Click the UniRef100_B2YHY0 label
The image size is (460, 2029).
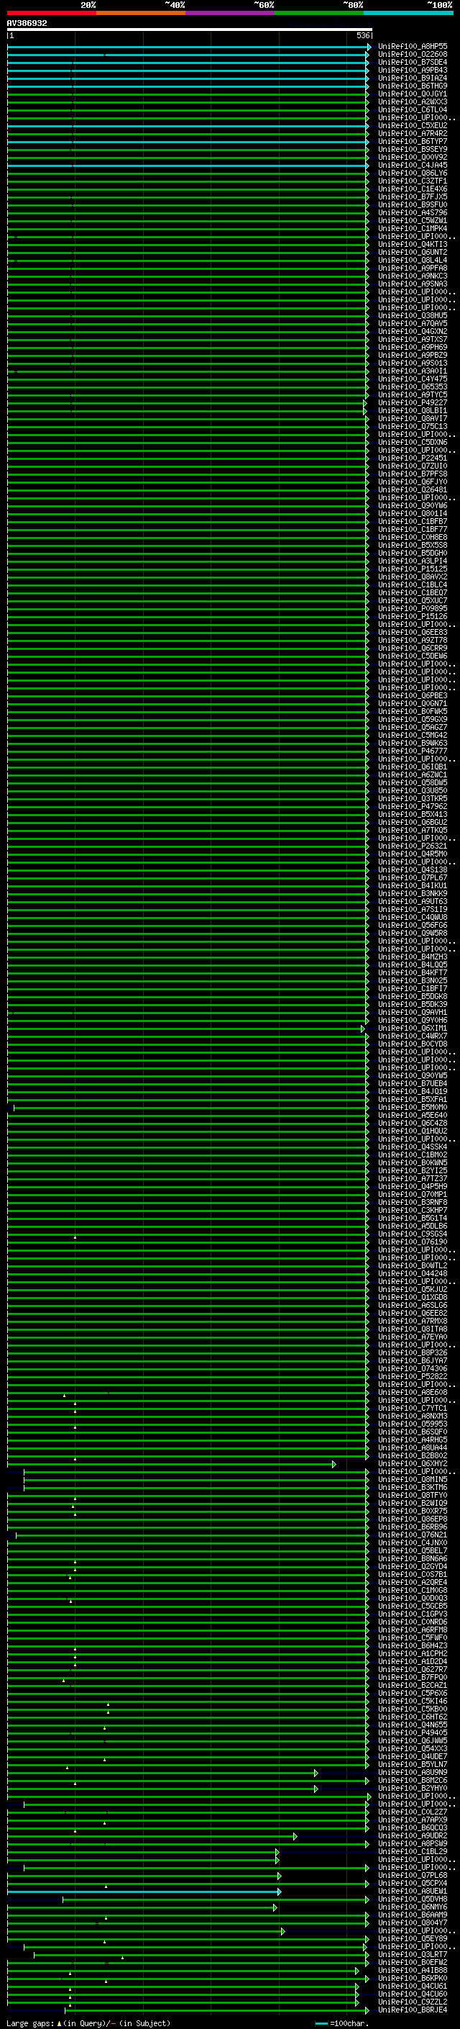[412, 1789]
